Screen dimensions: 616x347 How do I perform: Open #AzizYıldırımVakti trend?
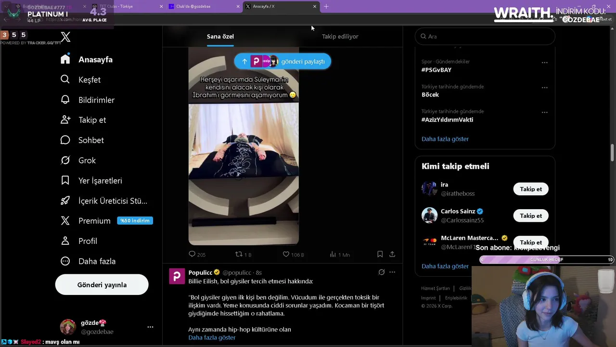click(x=448, y=120)
